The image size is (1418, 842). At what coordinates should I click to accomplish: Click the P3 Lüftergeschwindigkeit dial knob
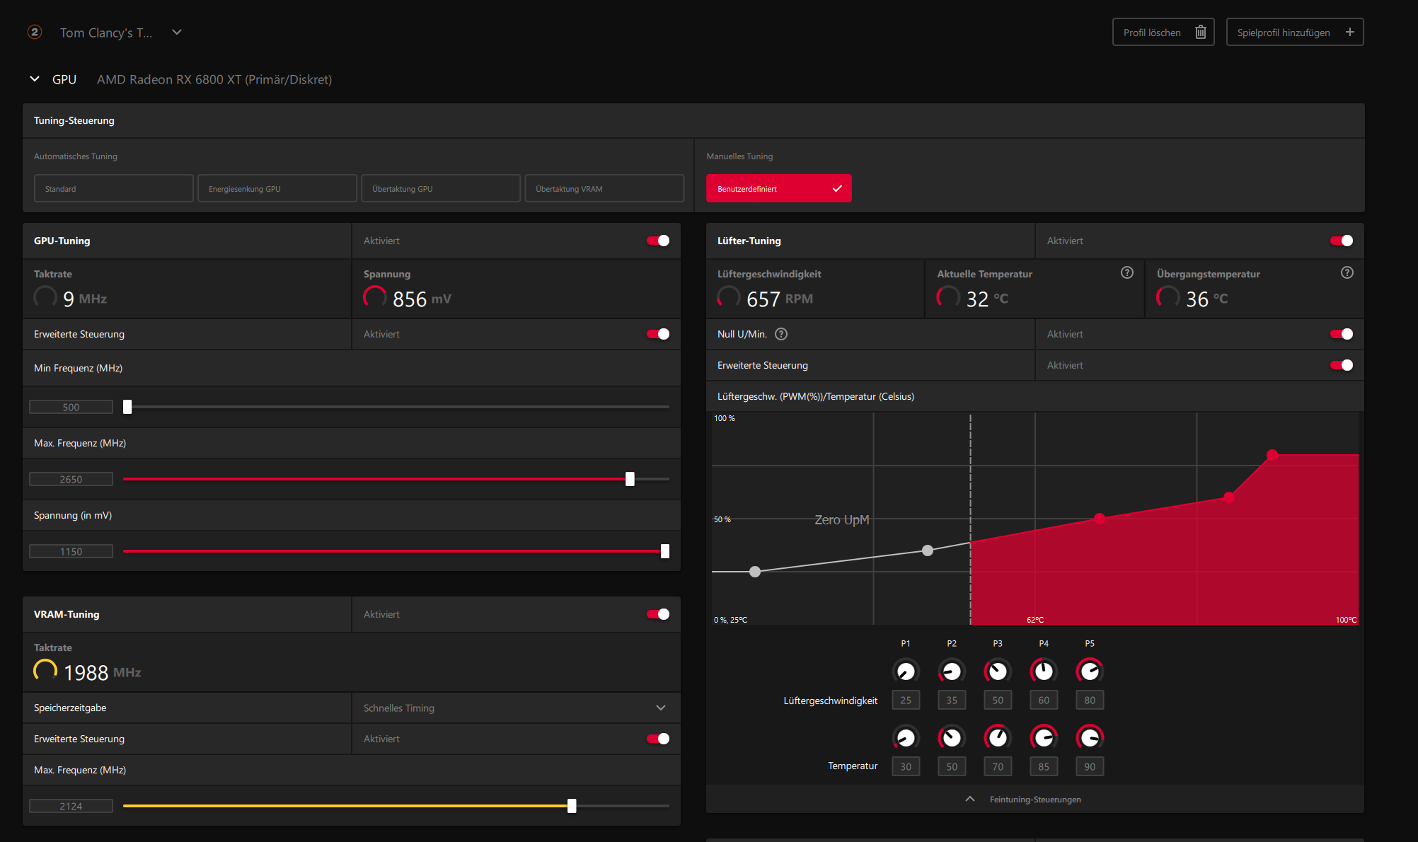point(998,671)
